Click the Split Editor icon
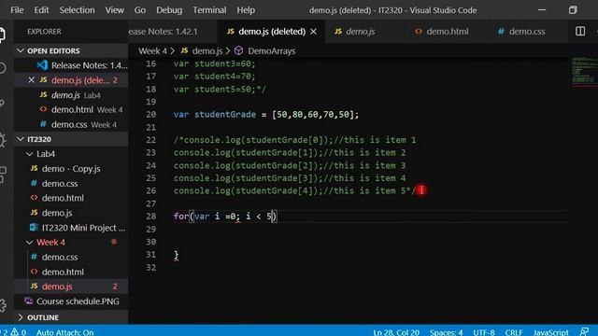This screenshot has height=336, width=598. tap(580, 31)
